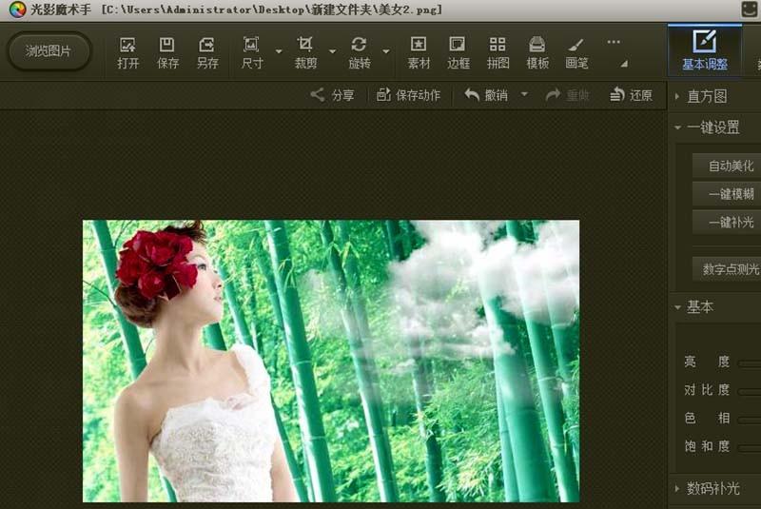The width and height of the screenshot is (761, 509).
Task: Select the 画笔 (Brush) tool
Action: (576, 51)
